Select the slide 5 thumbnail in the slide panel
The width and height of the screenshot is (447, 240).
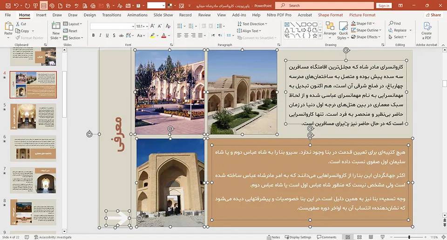(x=33, y=116)
